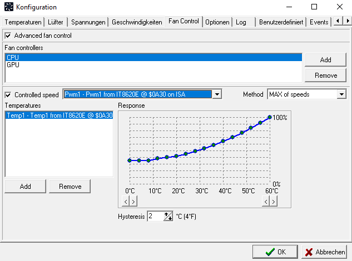This screenshot has width=352, height=261.
Task: Switch to the Temperaturen tab
Action: point(23,22)
